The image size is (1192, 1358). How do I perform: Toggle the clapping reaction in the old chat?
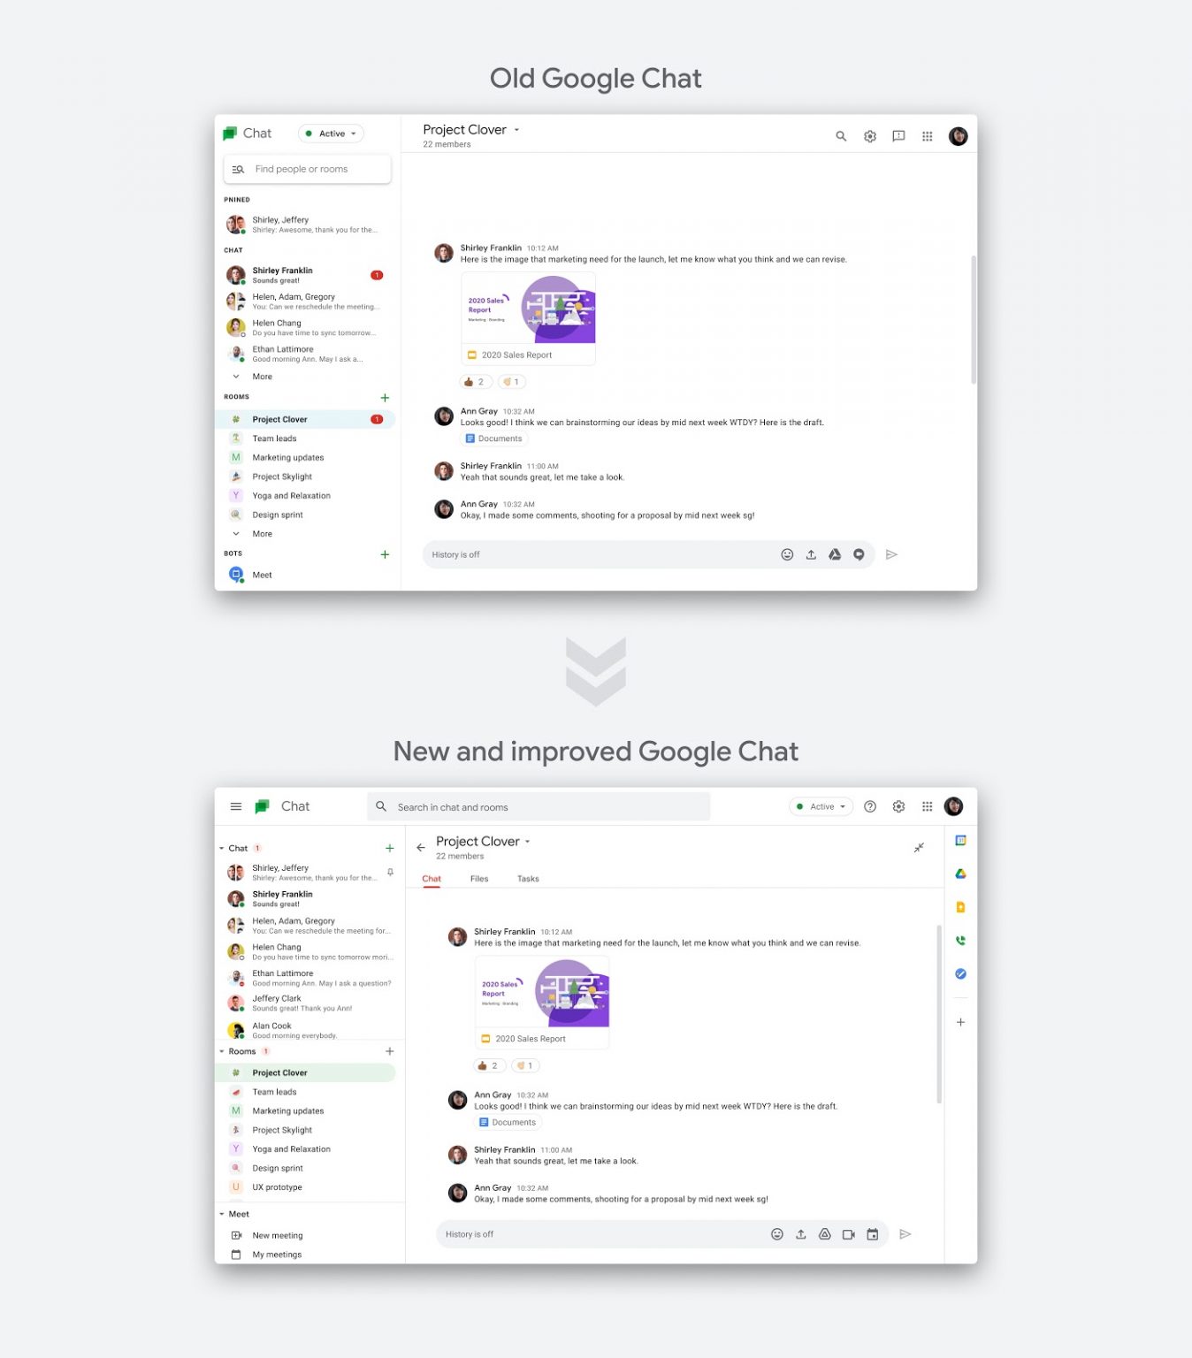511,382
